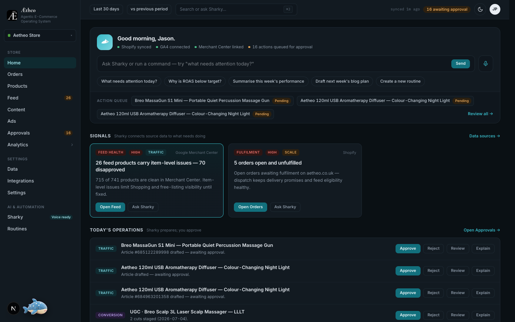Click the 'Merchant Center linked' status indicator

(219, 47)
